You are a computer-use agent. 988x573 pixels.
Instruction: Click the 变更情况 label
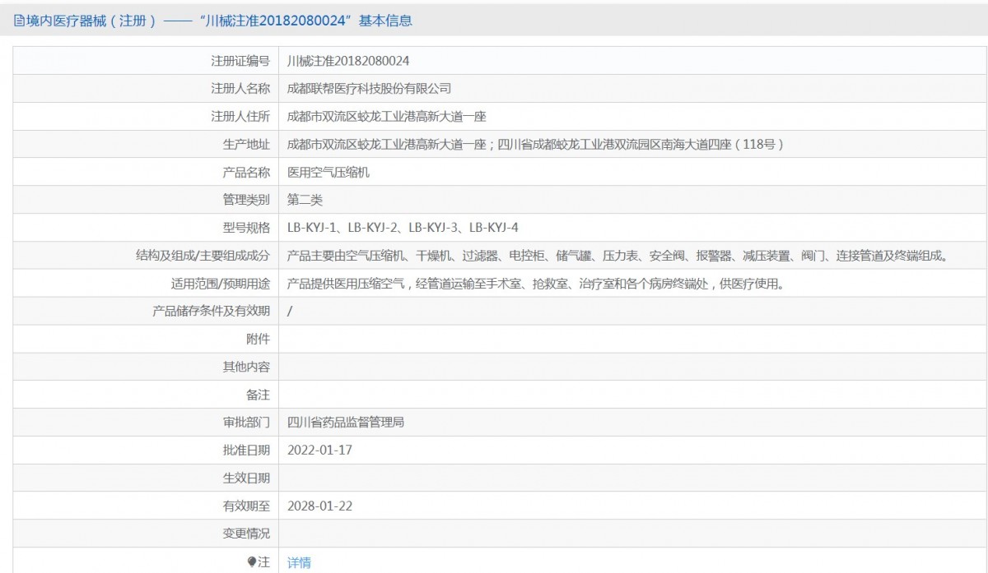(x=247, y=534)
